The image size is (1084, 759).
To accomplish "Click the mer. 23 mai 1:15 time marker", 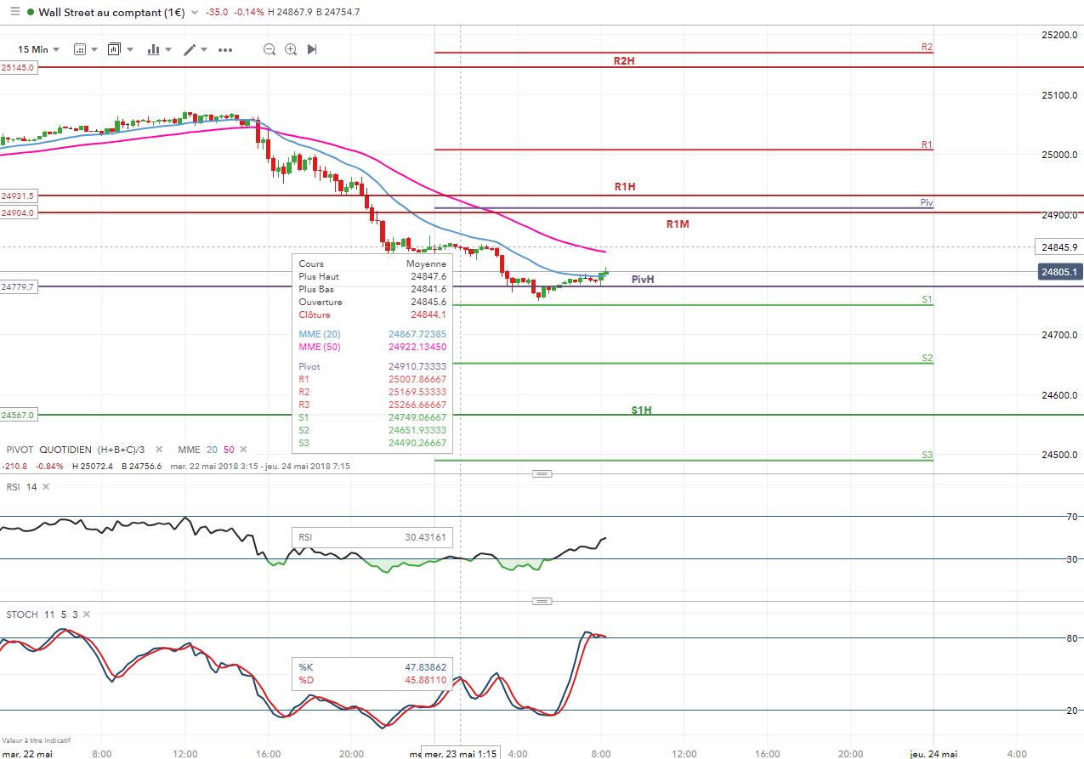I will [x=461, y=753].
